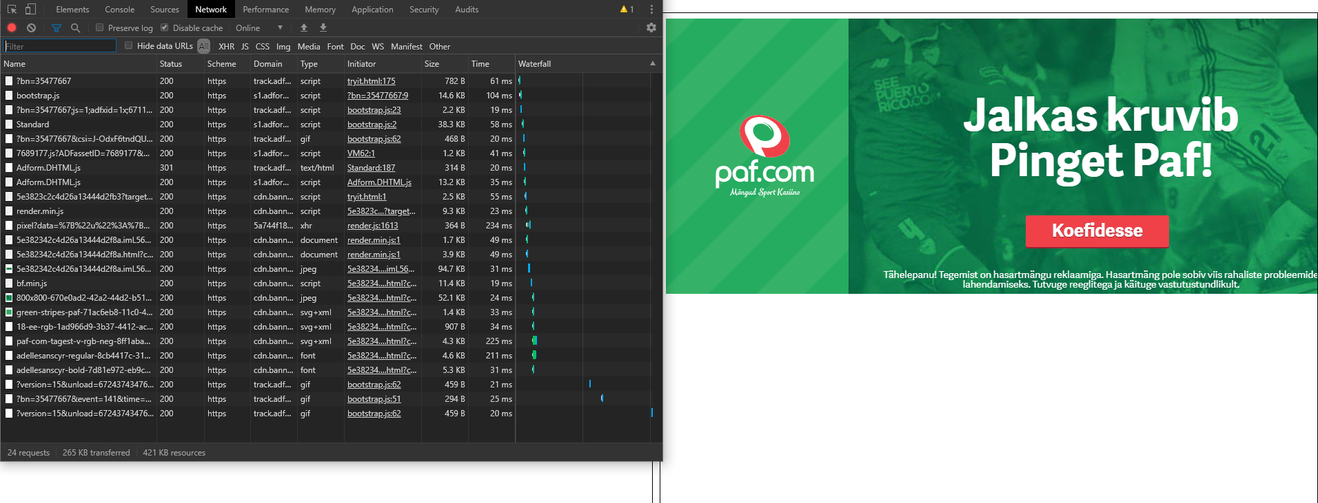Open the Performance tab

pos(265,9)
